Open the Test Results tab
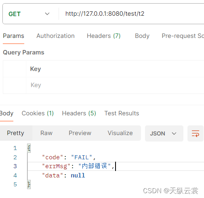This screenshot has height=198, width=204. 122,113
